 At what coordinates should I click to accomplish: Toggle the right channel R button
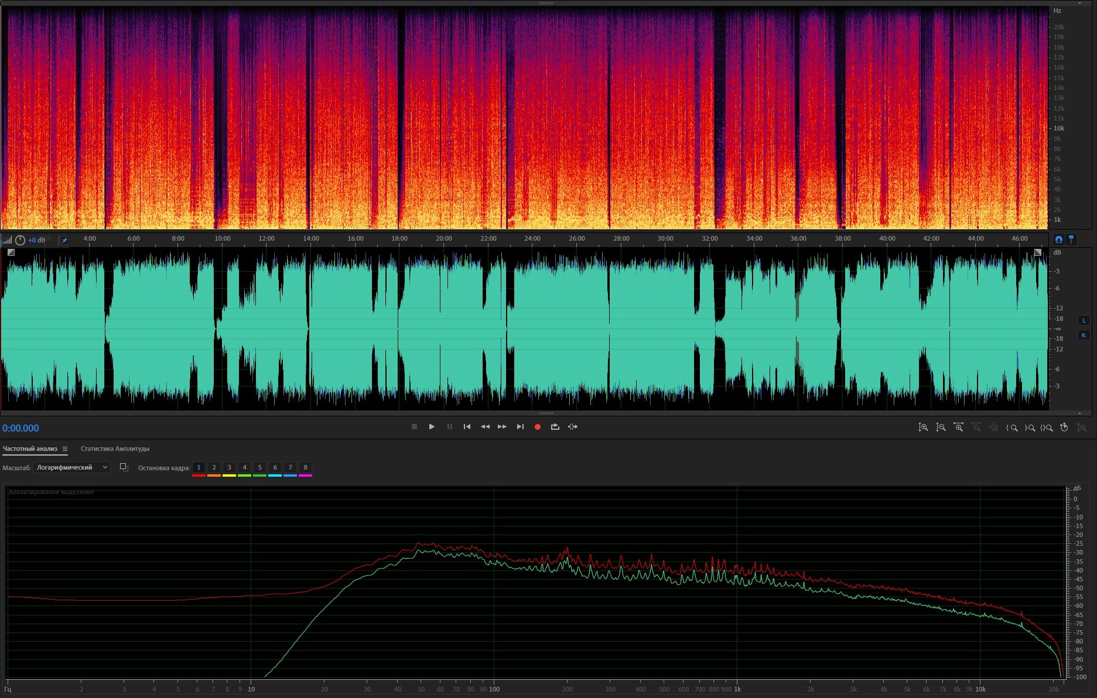pos(1084,335)
